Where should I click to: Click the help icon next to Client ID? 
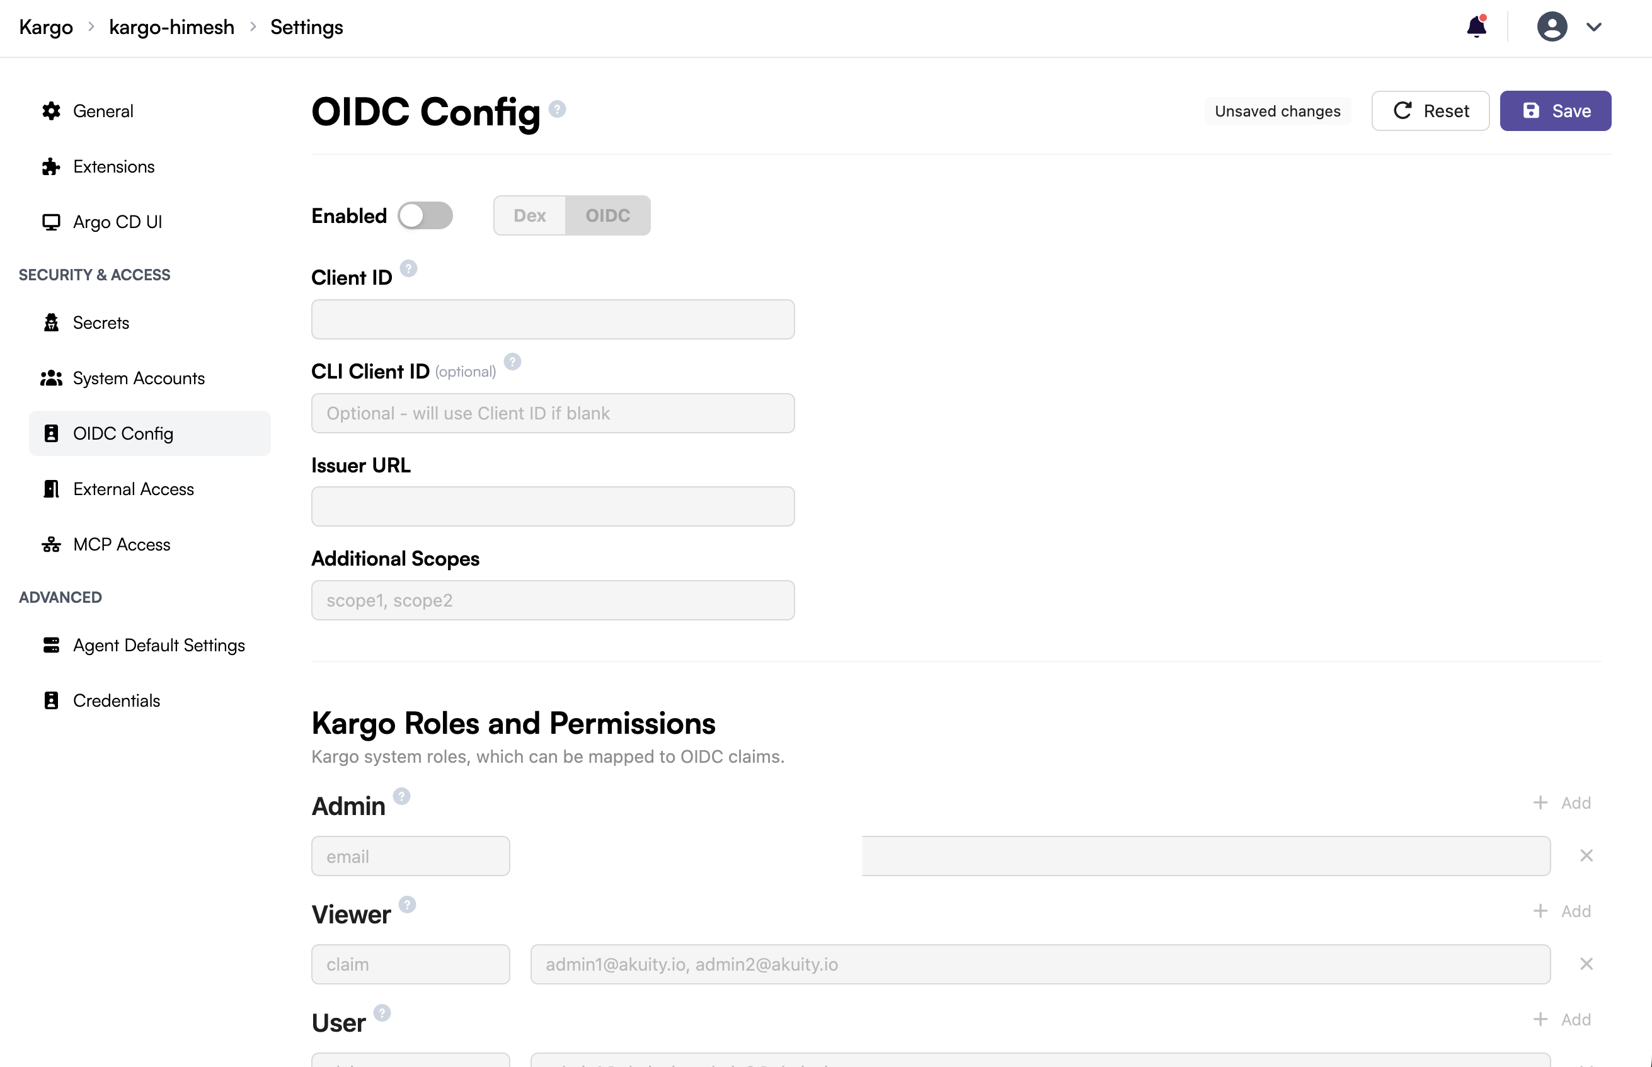tap(409, 268)
